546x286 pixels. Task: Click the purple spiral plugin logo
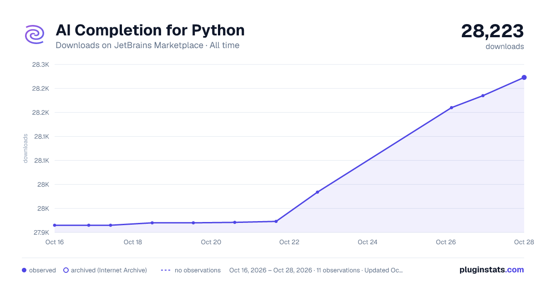pyautogui.click(x=35, y=35)
